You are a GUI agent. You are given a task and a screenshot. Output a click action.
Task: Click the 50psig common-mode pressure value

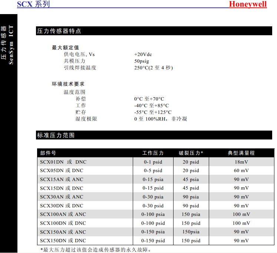(x=142, y=61)
